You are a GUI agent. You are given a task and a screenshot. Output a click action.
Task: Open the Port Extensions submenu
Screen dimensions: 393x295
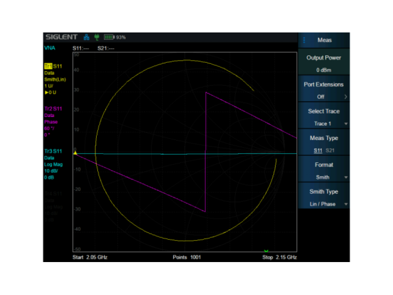[324, 89]
